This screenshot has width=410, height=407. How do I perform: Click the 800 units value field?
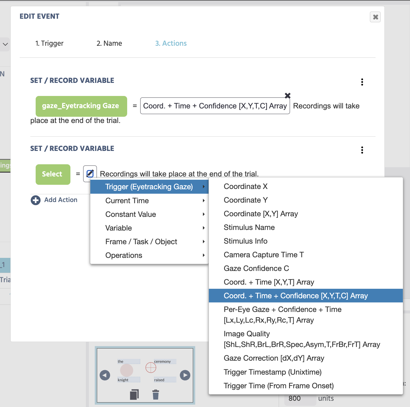point(300,399)
